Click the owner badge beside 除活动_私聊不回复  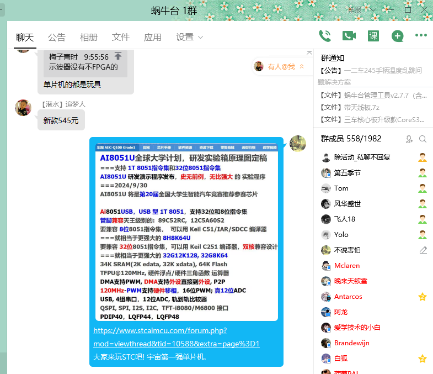click(422, 157)
